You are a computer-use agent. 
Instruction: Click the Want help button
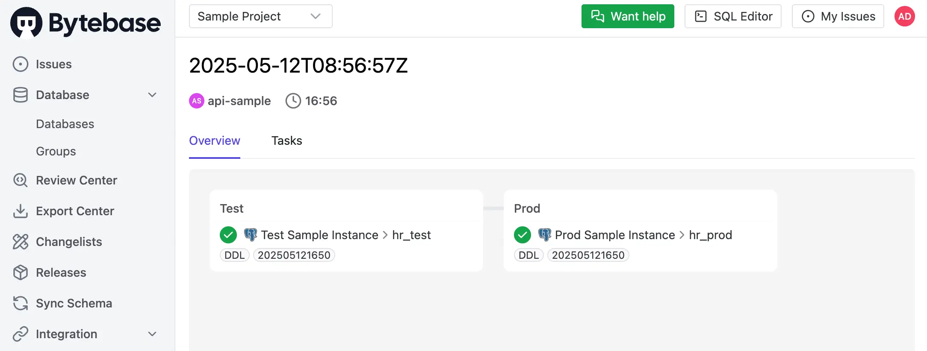pyautogui.click(x=628, y=16)
